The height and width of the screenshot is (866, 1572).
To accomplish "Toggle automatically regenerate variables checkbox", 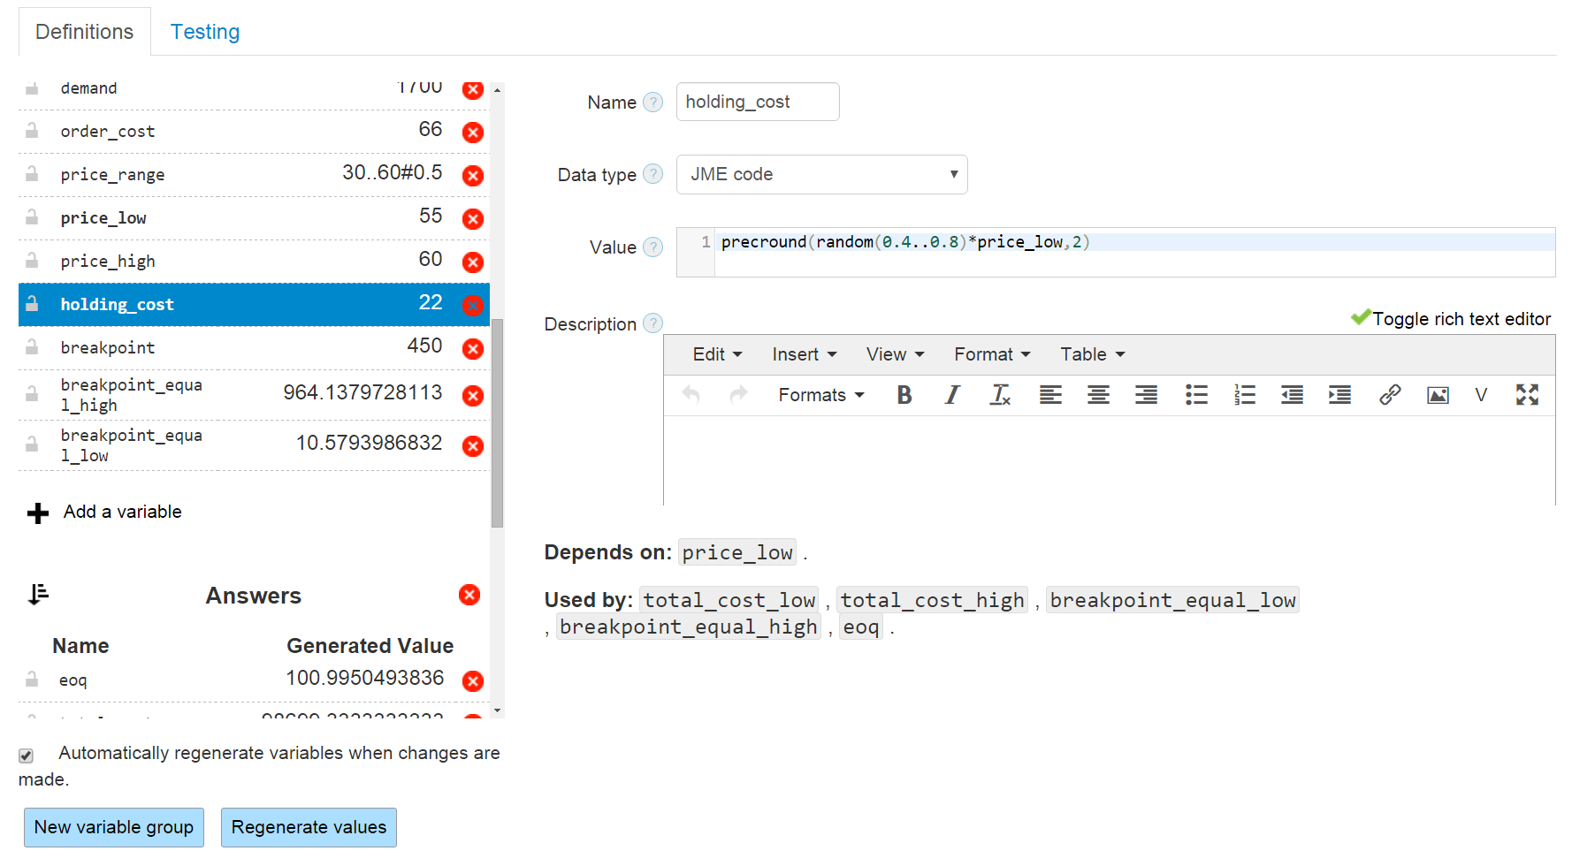I will 27,756.
